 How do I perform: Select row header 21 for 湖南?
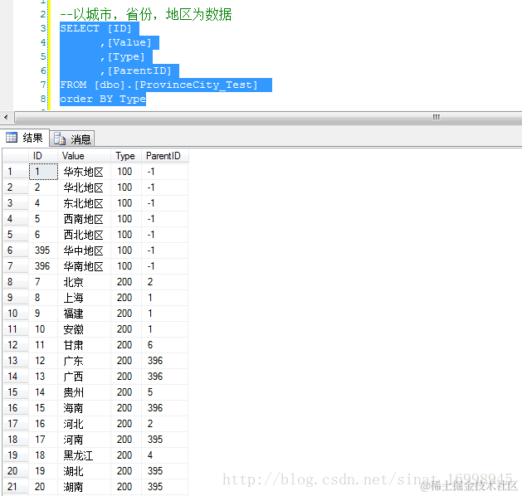pos(16,487)
